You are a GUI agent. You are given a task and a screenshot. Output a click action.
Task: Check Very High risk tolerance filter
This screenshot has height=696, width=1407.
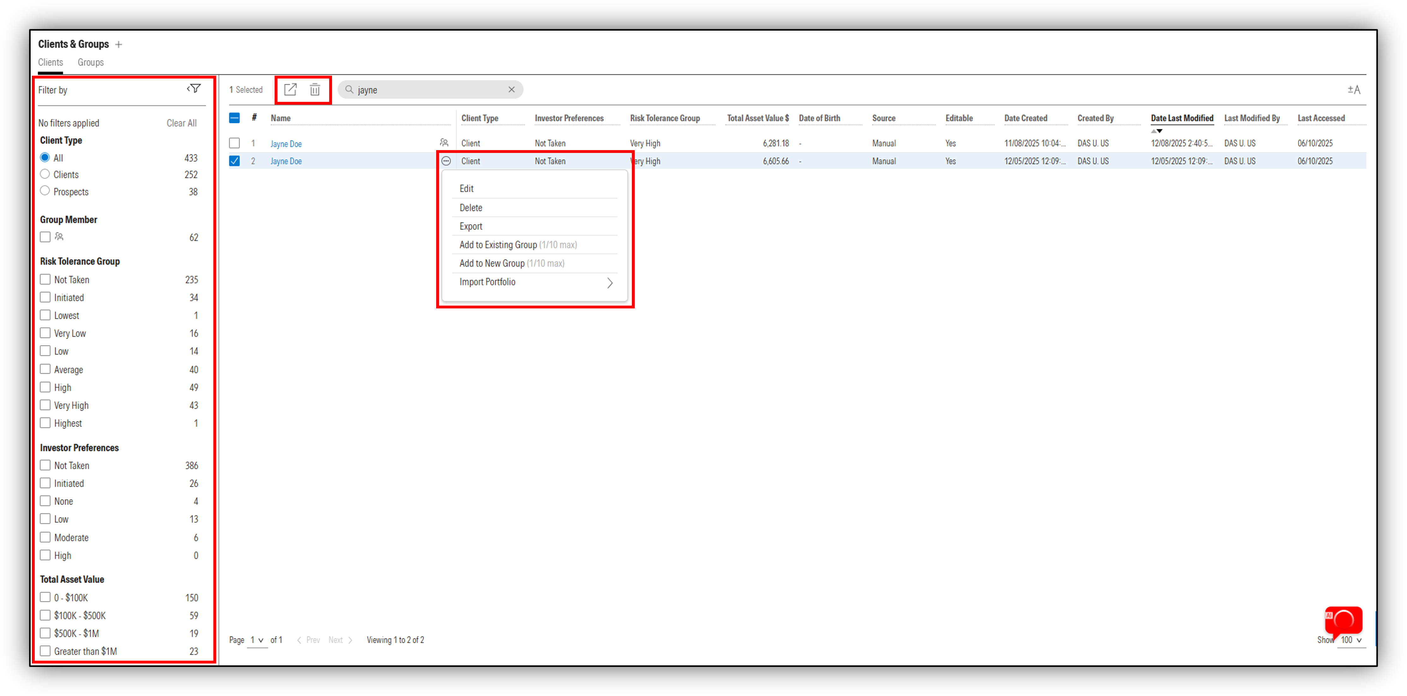(45, 405)
